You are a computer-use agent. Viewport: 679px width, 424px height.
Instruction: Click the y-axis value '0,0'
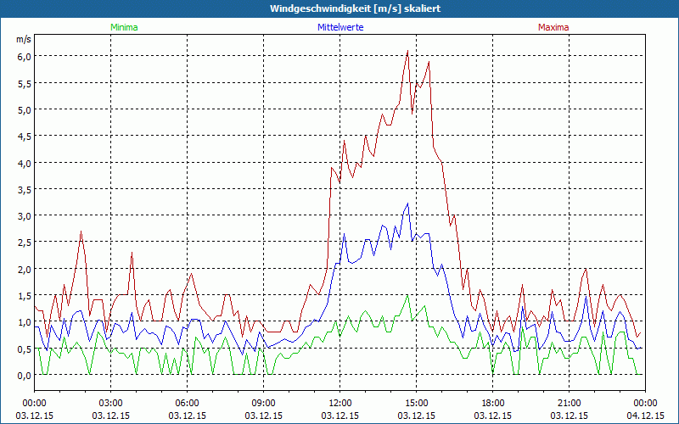(x=25, y=376)
